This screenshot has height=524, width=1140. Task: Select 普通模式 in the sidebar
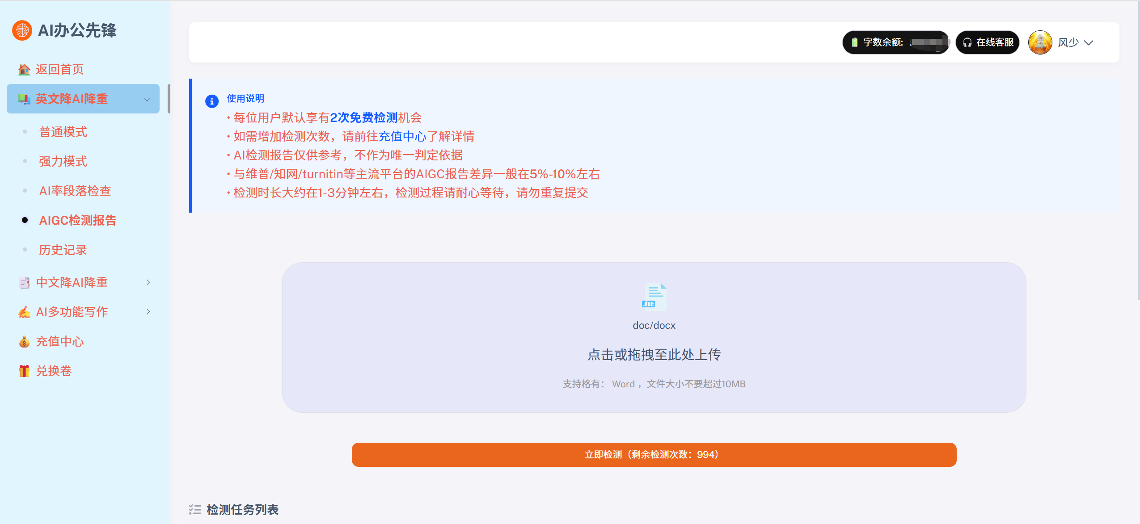point(63,132)
